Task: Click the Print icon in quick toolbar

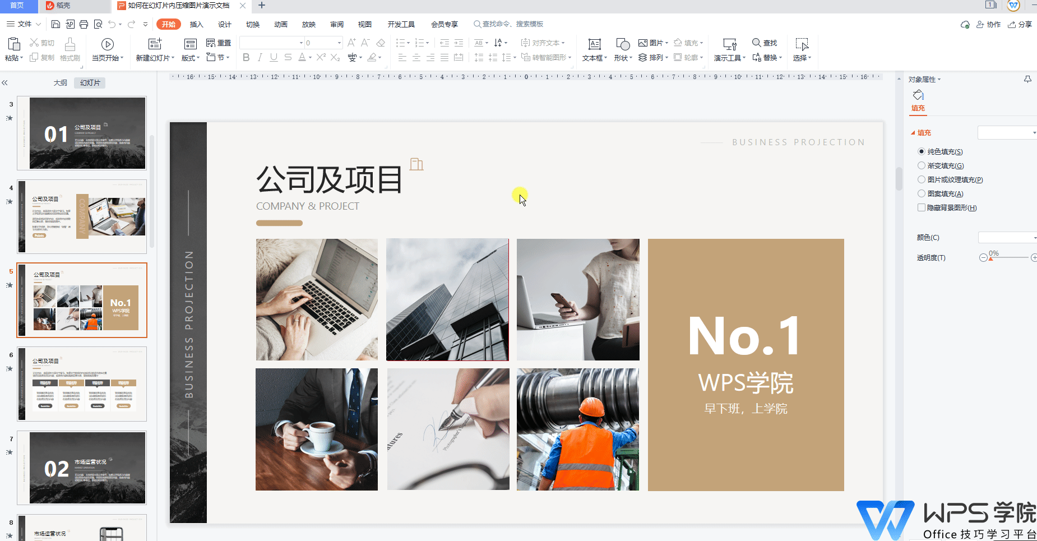Action: point(84,24)
